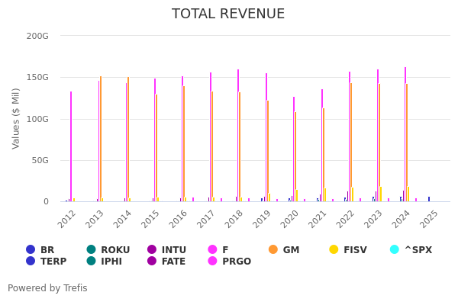Screen dimensions: 458x305
Task: Click the Values ($ Mil) axis title
Action: (16, 118)
